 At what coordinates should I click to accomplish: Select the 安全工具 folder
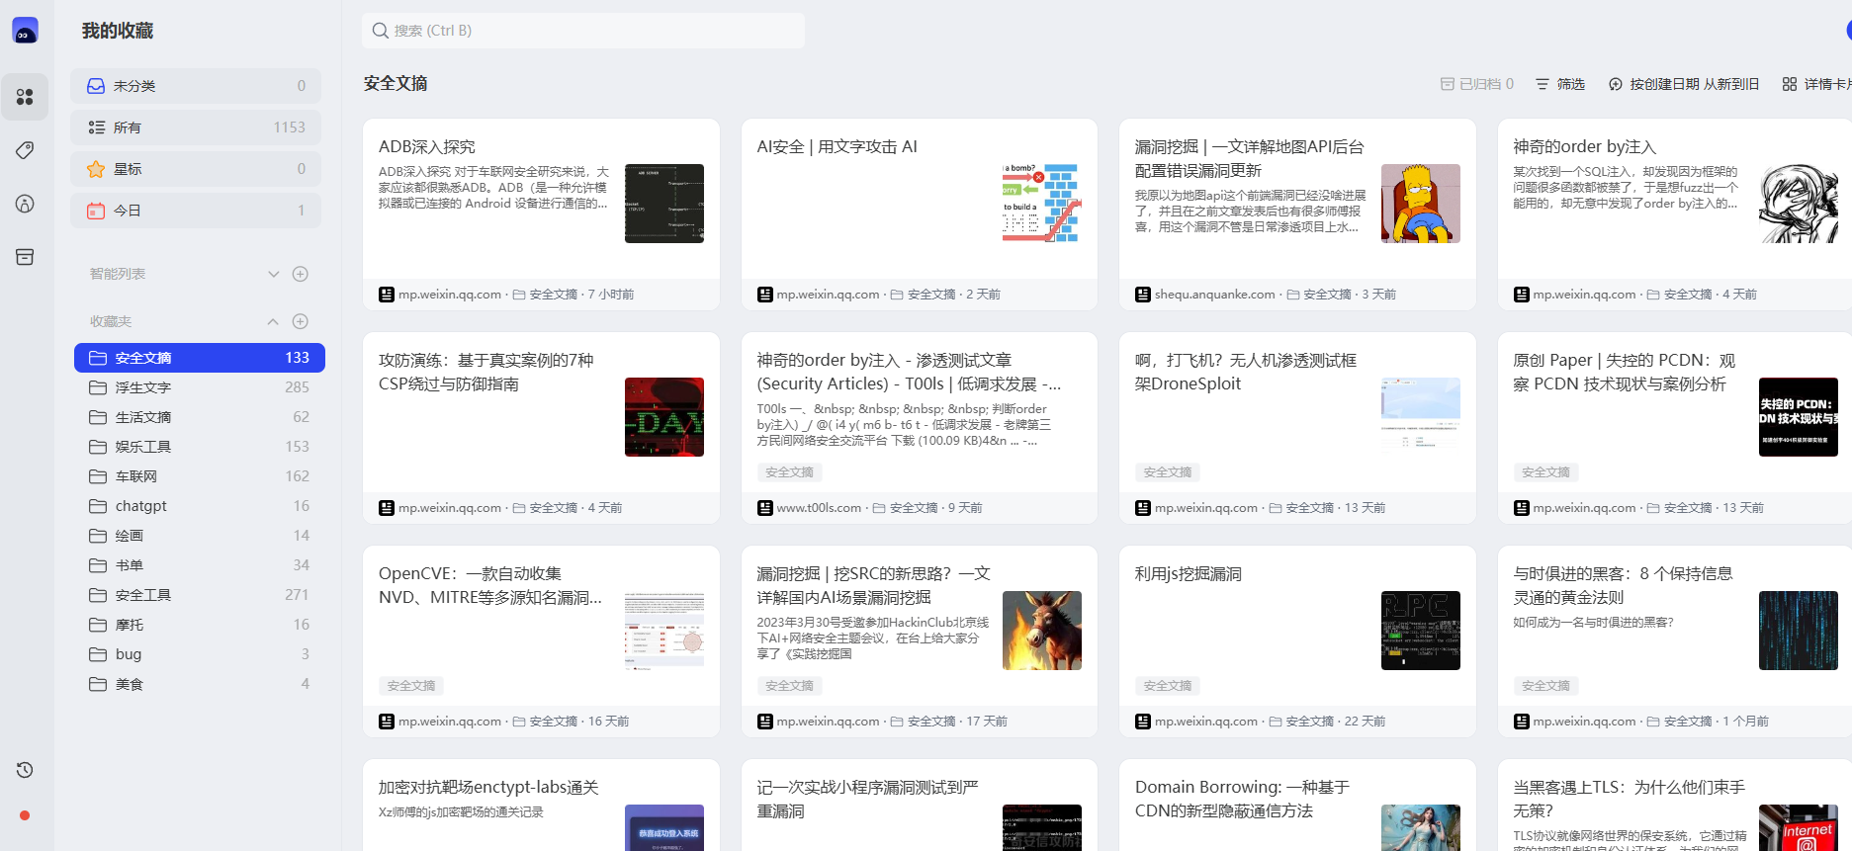(200, 595)
